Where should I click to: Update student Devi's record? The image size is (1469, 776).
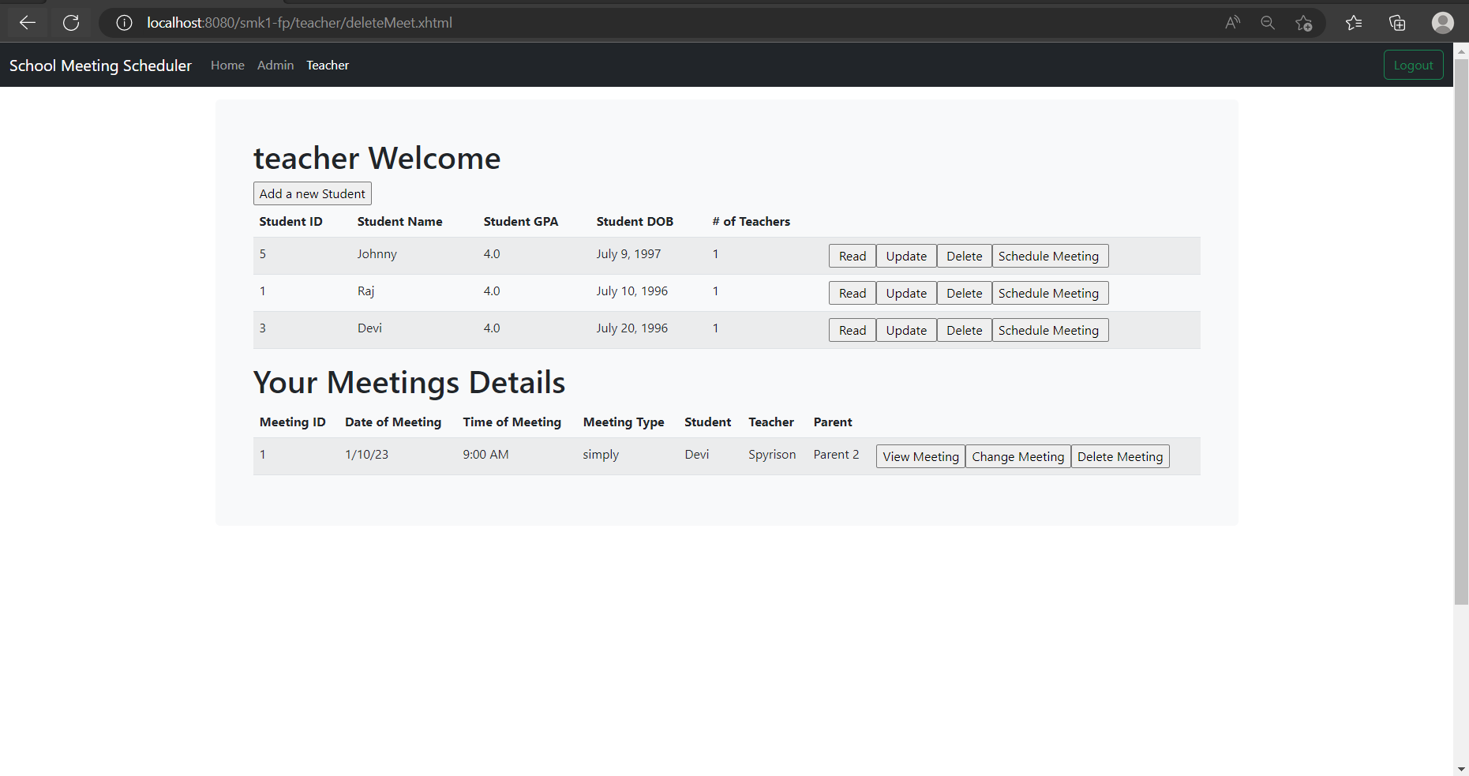pos(905,330)
